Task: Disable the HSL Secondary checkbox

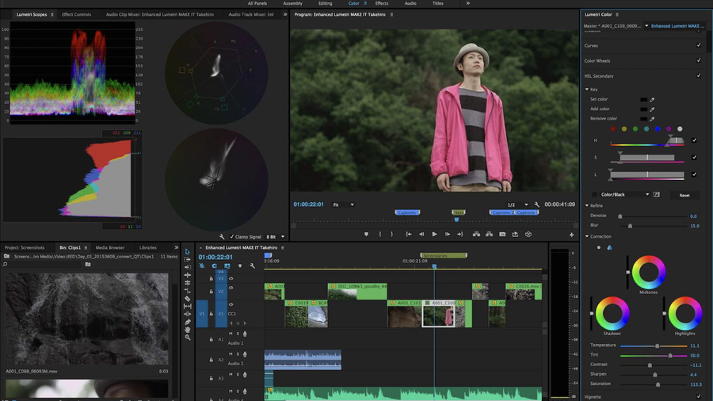Action: (x=699, y=75)
